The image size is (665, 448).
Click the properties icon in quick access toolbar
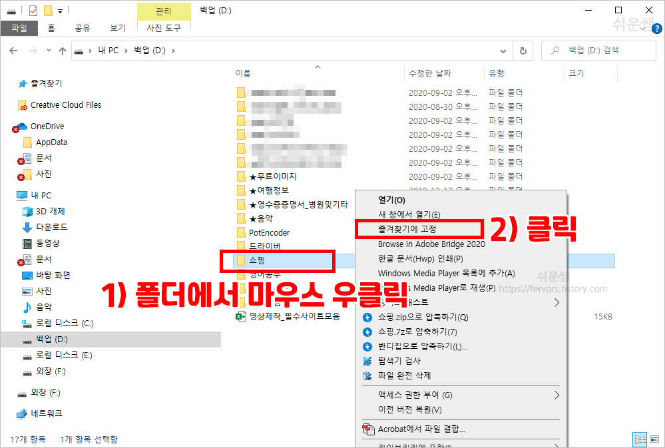(33, 11)
